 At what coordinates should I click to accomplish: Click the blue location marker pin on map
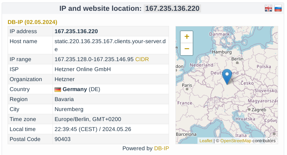point(227,76)
